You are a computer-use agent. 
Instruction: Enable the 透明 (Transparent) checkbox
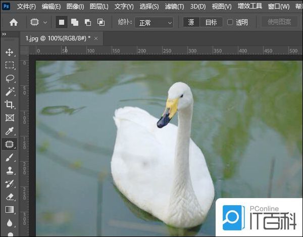(x=230, y=22)
